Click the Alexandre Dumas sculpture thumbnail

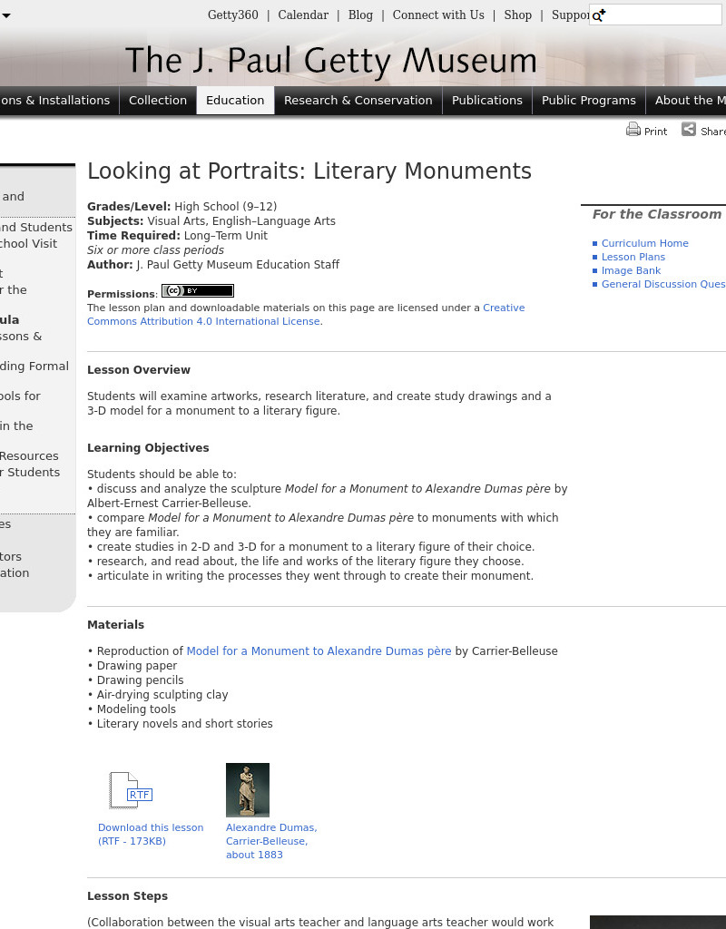click(x=248, y=789)
